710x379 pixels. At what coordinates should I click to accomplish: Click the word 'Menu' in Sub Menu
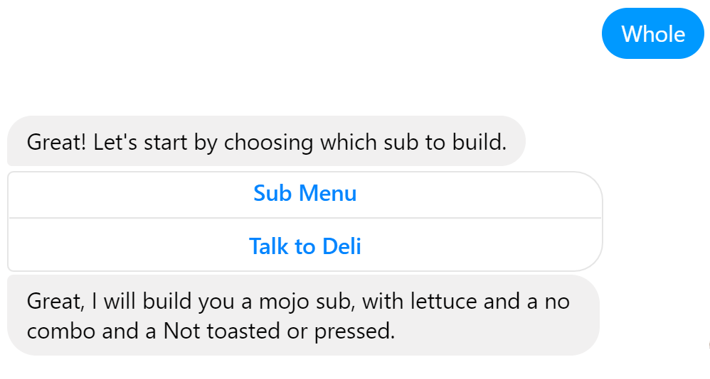328,193
